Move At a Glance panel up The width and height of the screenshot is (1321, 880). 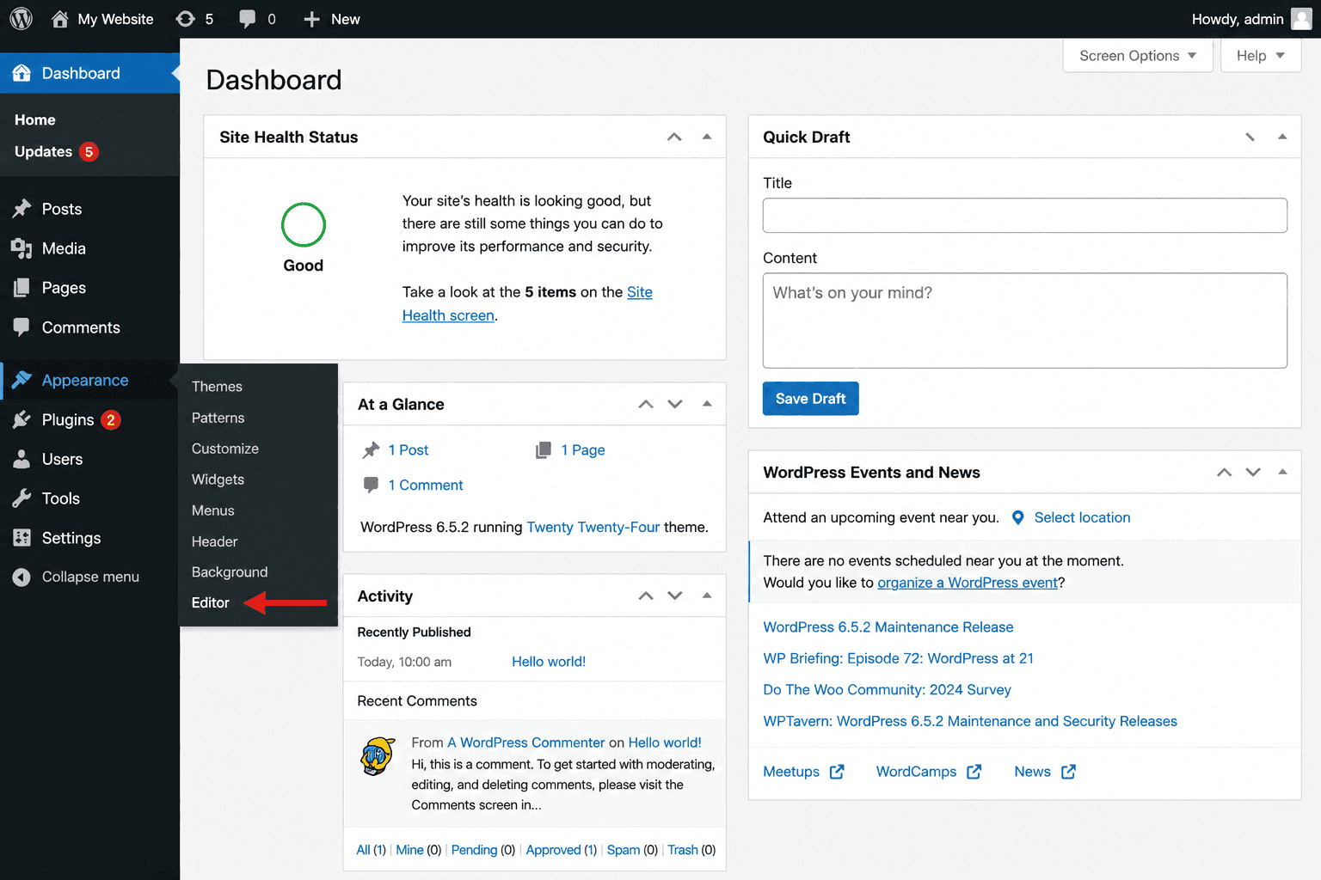(646, 404)
